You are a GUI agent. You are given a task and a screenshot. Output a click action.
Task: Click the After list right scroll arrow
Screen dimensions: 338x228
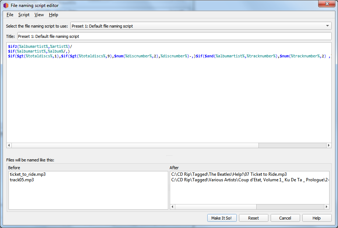327,207
